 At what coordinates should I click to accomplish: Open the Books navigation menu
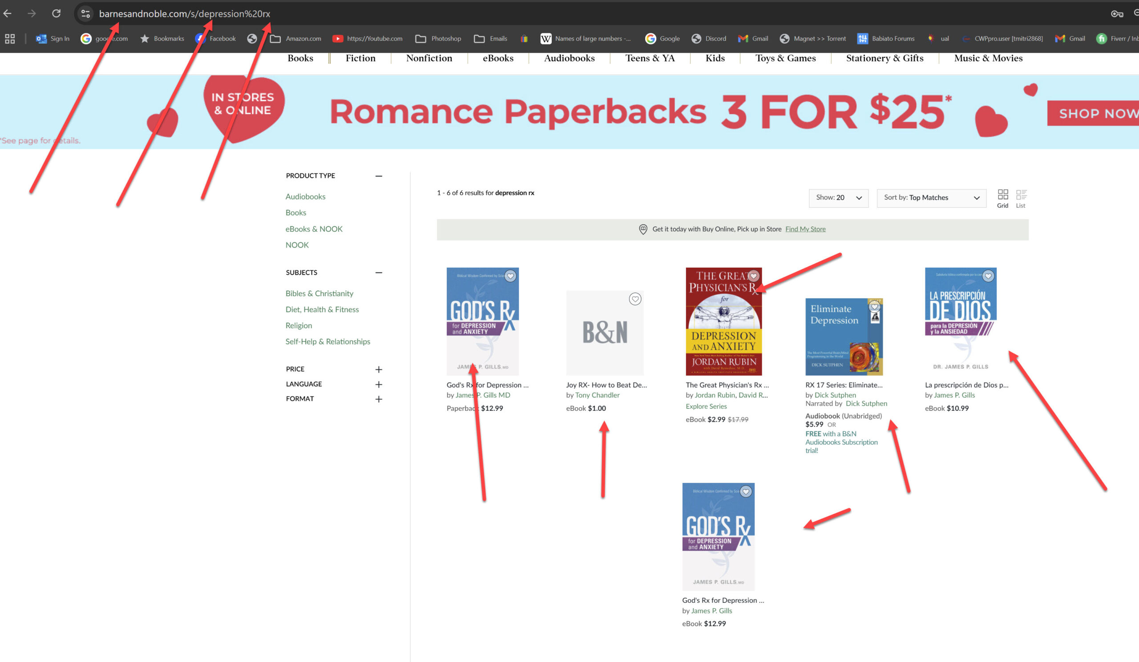(300, 58)
